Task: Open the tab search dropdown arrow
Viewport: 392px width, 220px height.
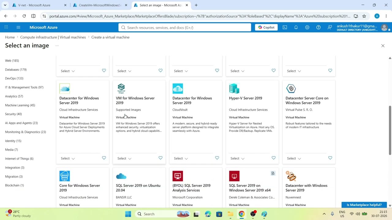Action: coord(5,5)
